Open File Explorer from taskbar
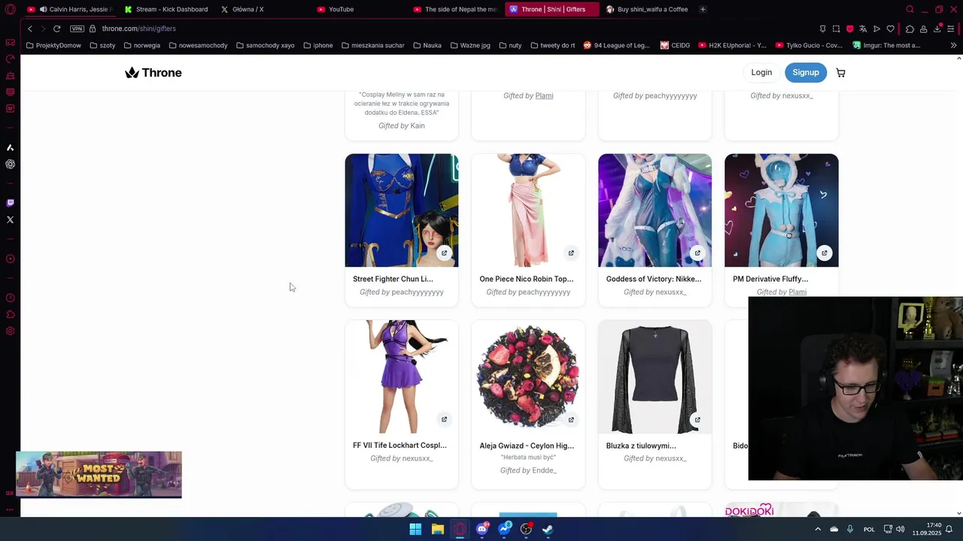The height and width of the screenshot is (541, 963). [x=437, y=529]
